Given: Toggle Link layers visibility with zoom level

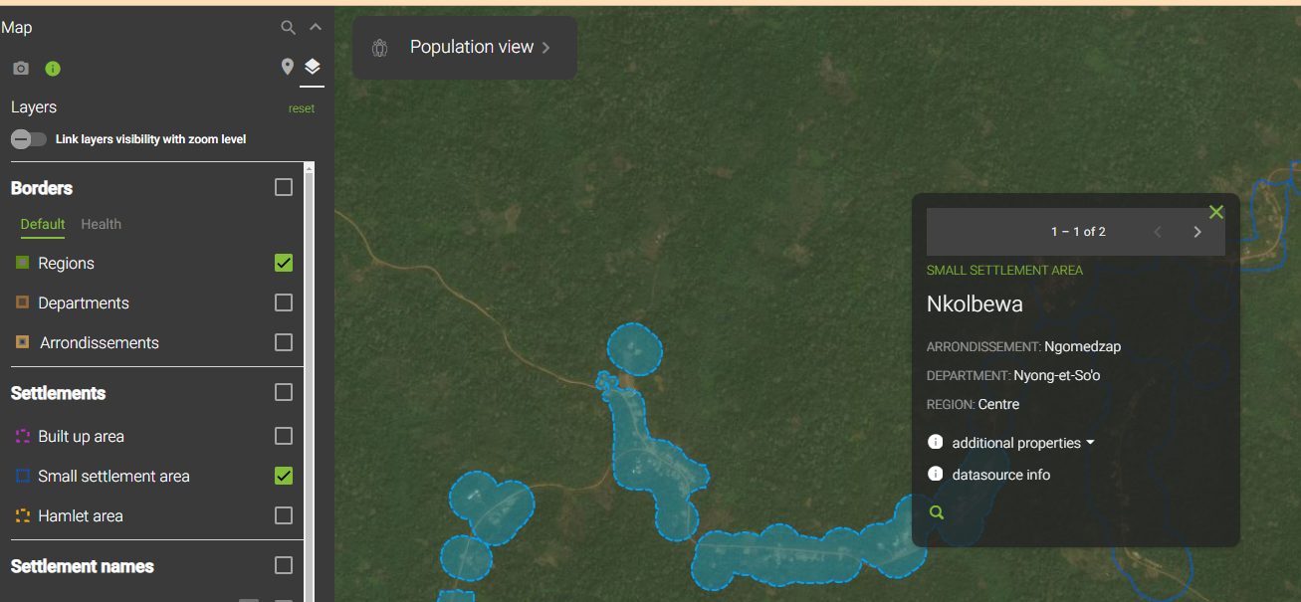Looking at the screenshot, I should 29,139.
